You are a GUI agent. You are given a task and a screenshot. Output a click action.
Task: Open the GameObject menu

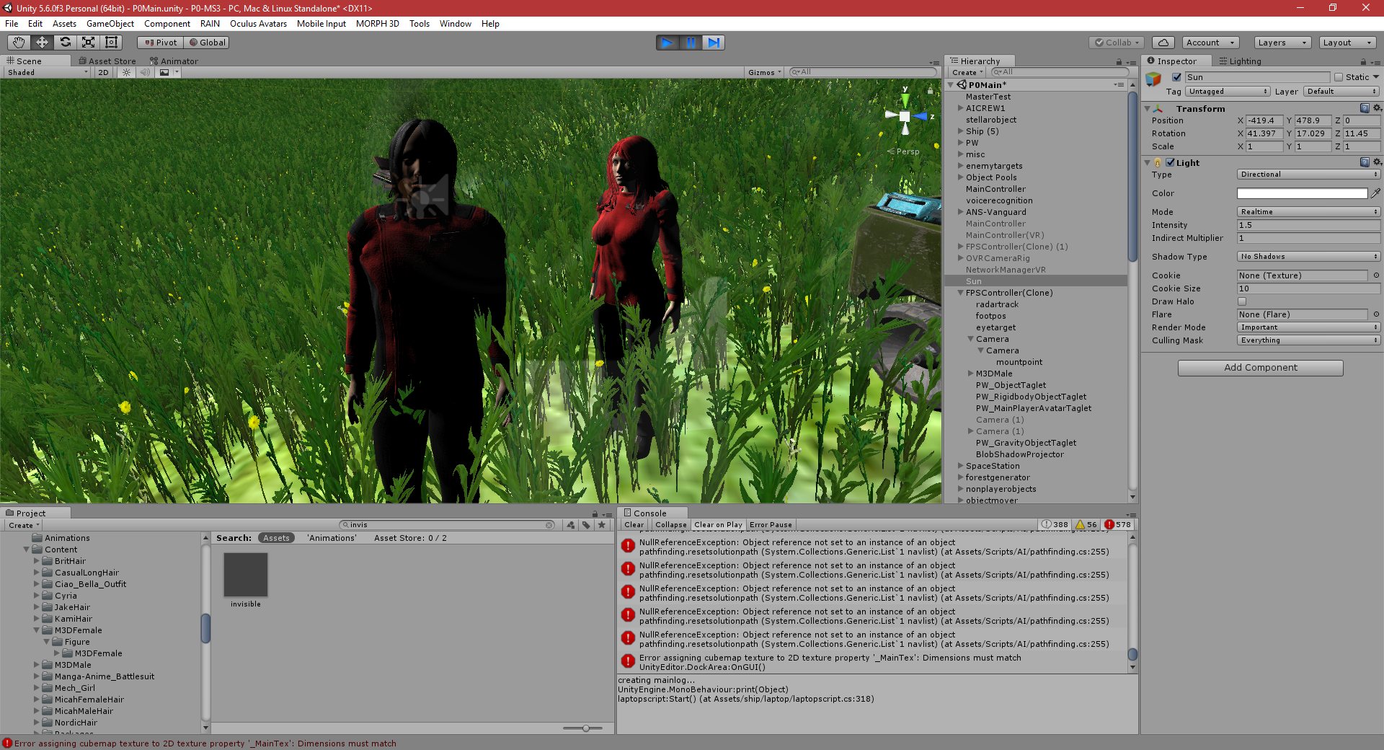pyautogui.click(x=110, y=24)
